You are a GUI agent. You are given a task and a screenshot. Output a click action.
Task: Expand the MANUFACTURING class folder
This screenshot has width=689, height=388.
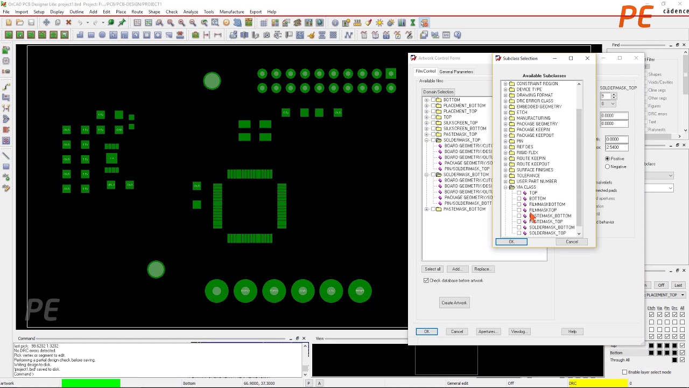[x=505, y=118]
